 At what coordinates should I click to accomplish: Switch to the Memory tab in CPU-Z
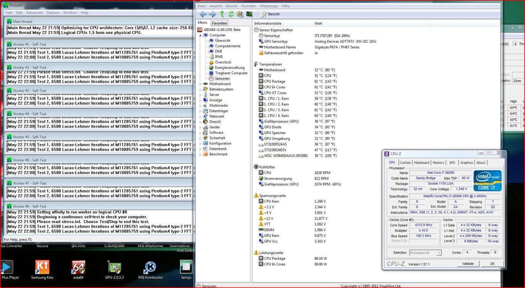coord(438,162)
